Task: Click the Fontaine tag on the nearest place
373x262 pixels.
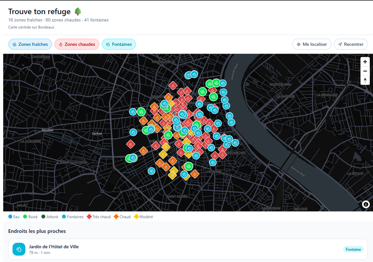Action: tap(353, 249)
